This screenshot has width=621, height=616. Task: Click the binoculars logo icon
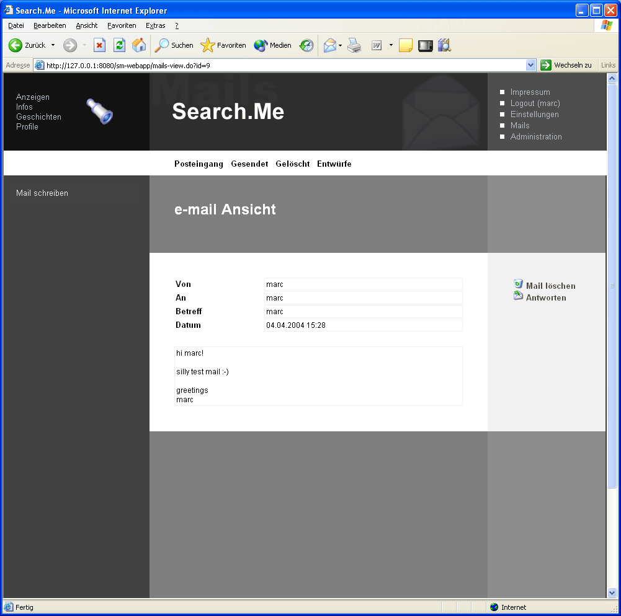99,112
